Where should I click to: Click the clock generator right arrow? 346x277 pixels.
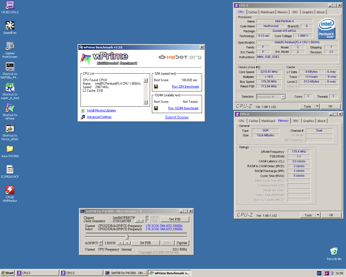point(141,221)
